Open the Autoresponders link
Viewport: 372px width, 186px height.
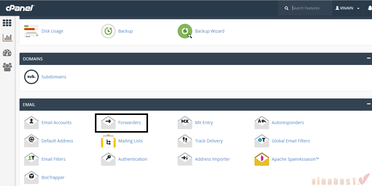[288, 123]
